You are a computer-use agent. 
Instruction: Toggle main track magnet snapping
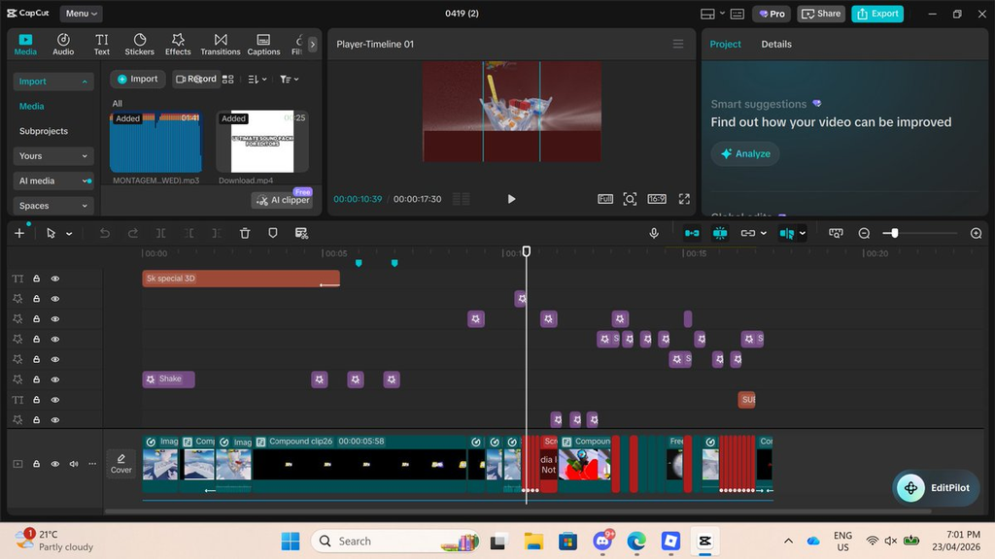692,233
